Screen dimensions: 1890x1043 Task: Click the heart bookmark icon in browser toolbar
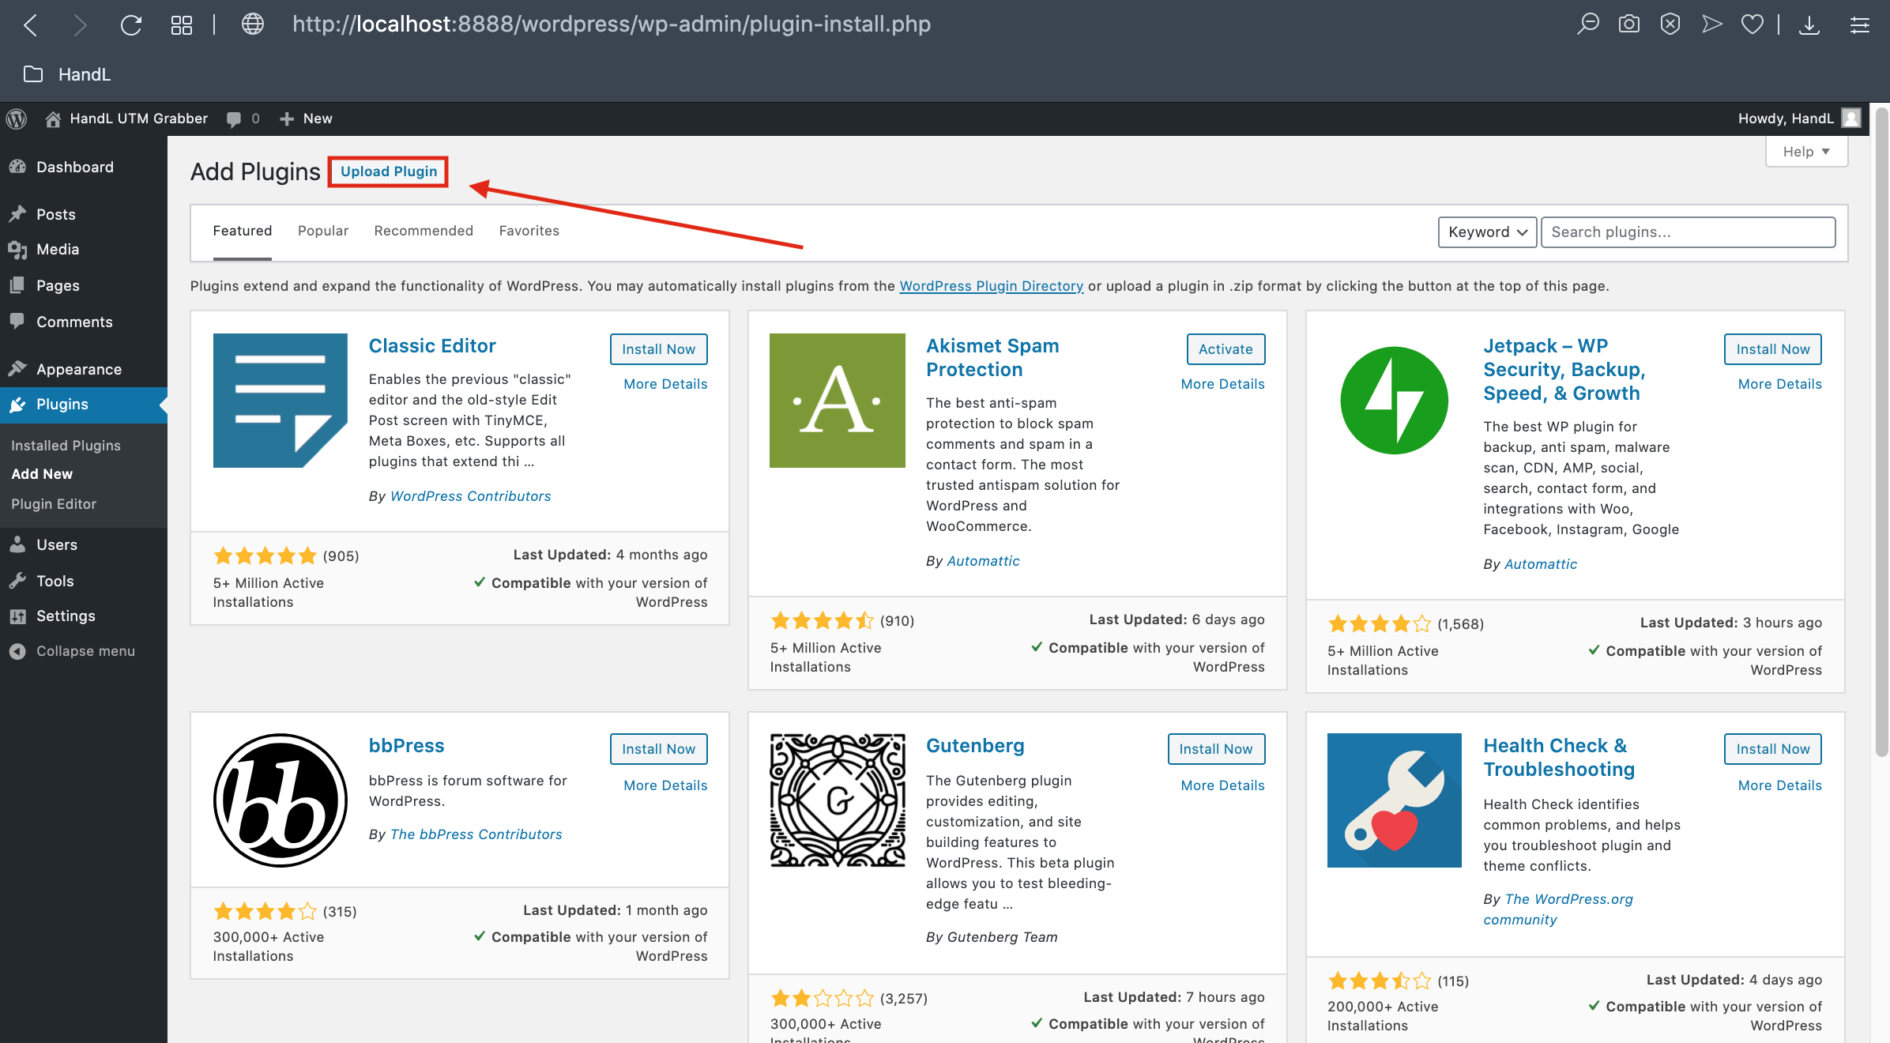pyautogui.click(x=1752, y=24)
